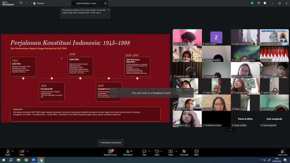Screen dimensions: 290x163
Task: Open File Explorer from taskbar
Action: (19, 160)
